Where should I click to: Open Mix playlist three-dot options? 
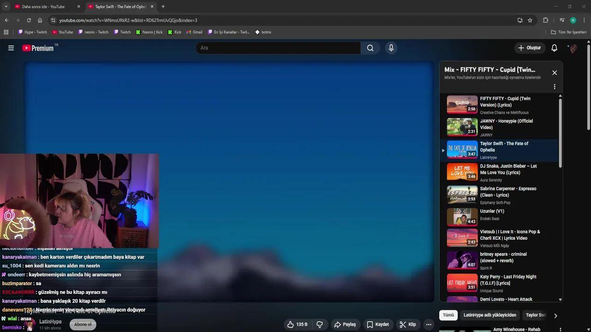click(555, 87)
